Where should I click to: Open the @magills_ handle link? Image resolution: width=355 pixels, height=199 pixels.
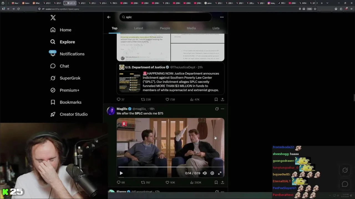pos(140,109)
